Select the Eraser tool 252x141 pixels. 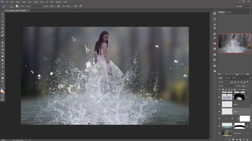pyautogui.click(x=2, y=50)
